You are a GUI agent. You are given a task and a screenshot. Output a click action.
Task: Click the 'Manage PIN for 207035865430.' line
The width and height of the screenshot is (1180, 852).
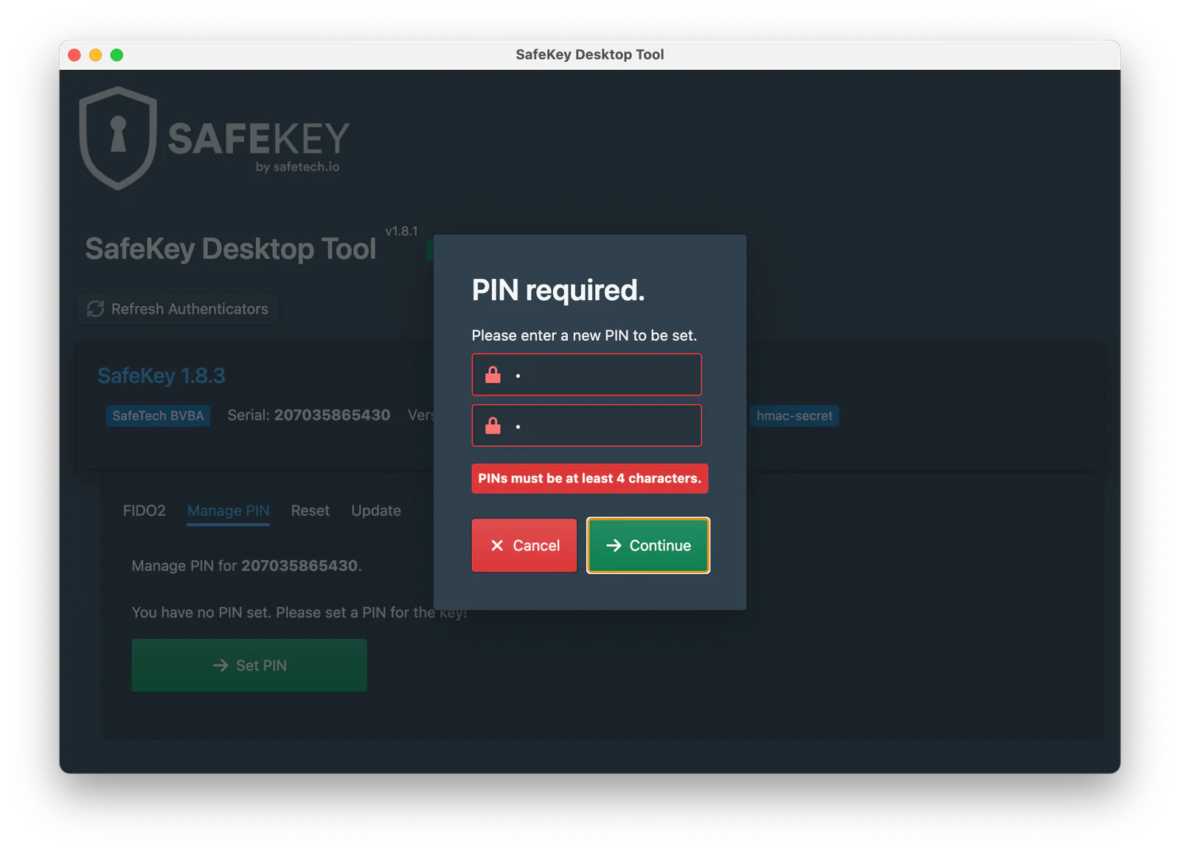pos(246,565)
